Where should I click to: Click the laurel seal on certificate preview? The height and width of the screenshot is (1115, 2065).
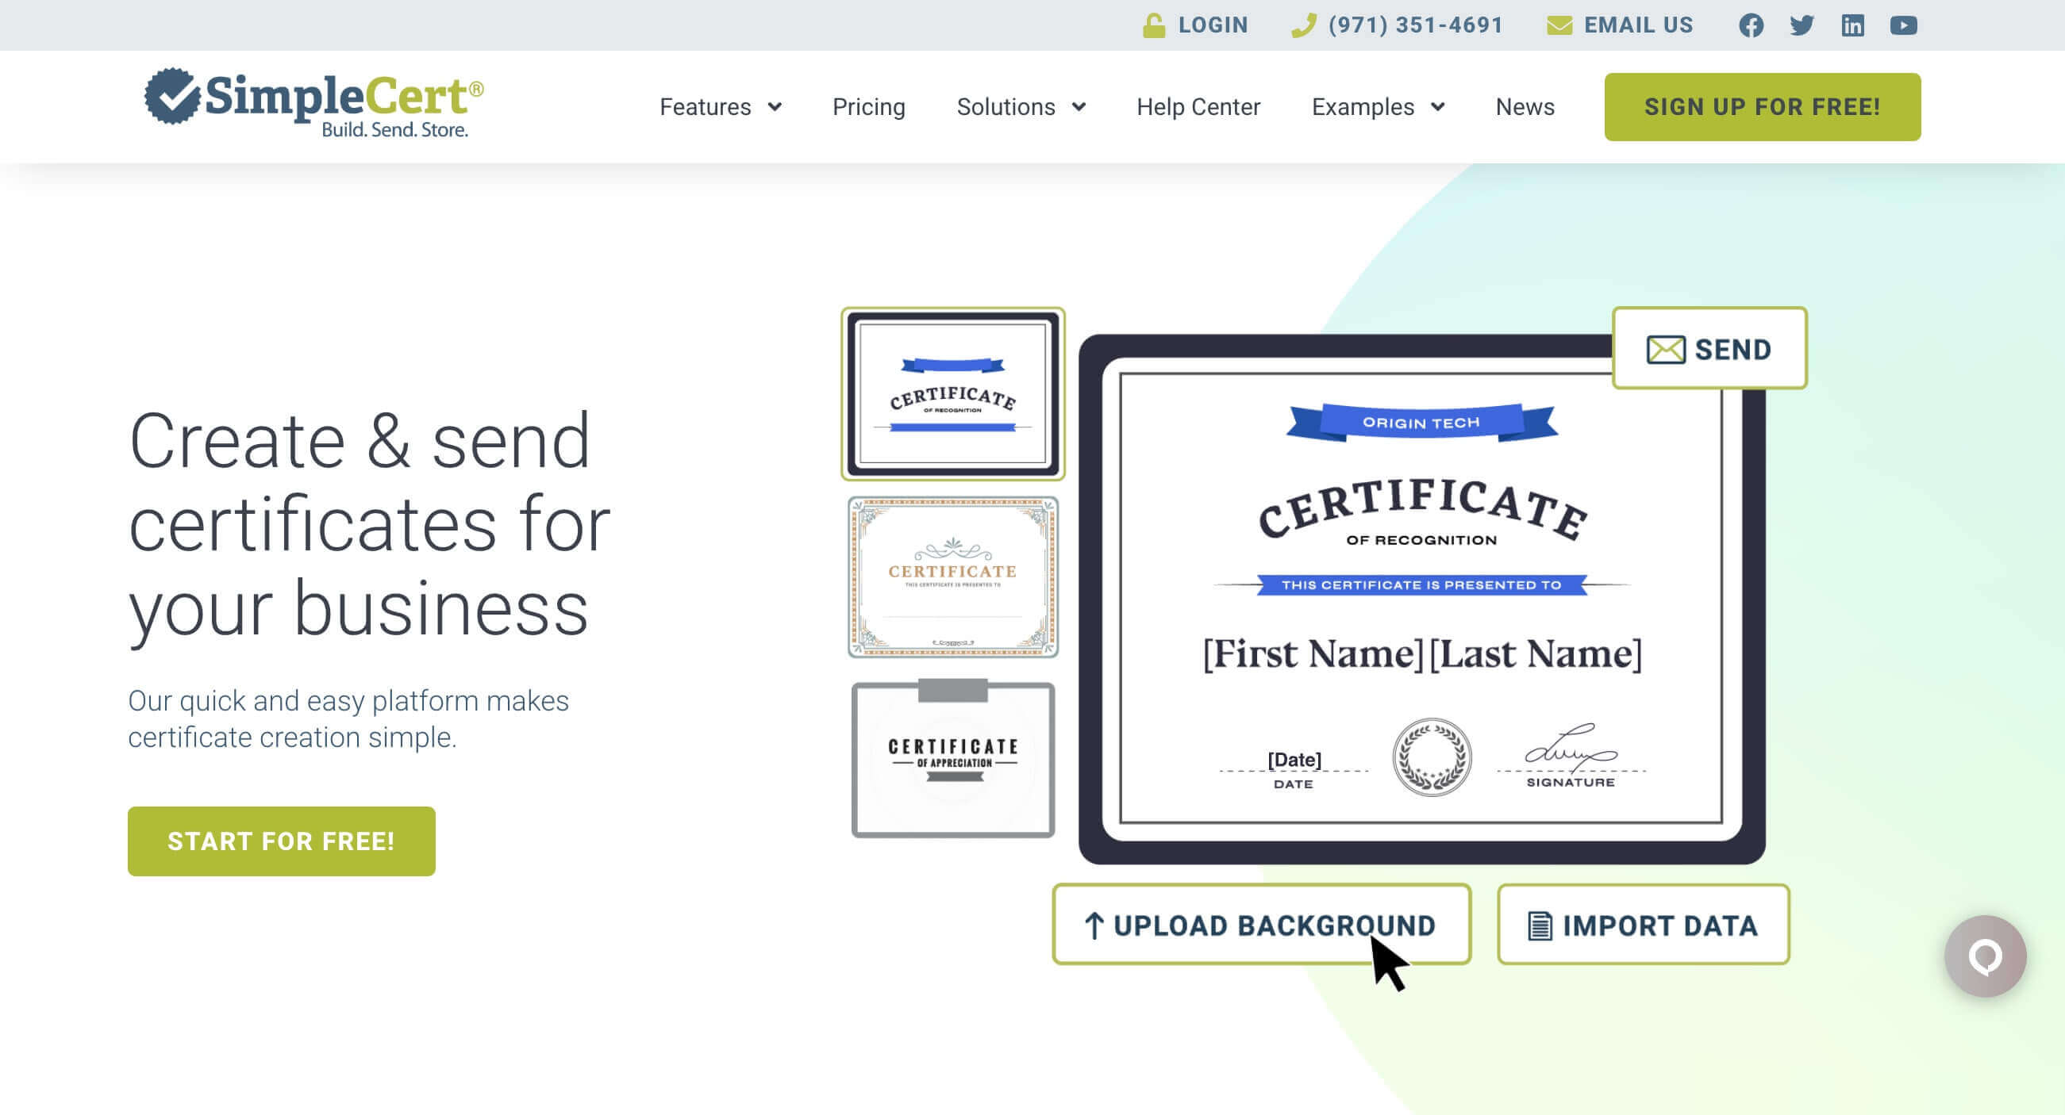pyautogui.click(x=1432, y=756)
